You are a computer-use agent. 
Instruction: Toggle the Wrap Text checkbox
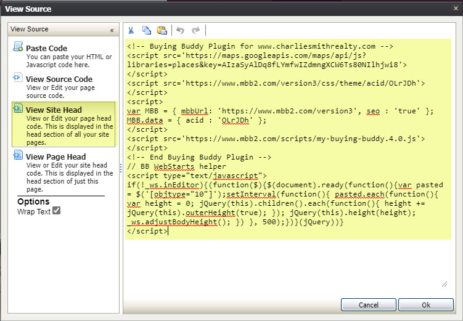click(x=56, y=211)
